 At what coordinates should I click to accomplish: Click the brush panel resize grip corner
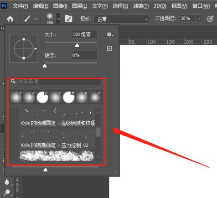[116, 172]
